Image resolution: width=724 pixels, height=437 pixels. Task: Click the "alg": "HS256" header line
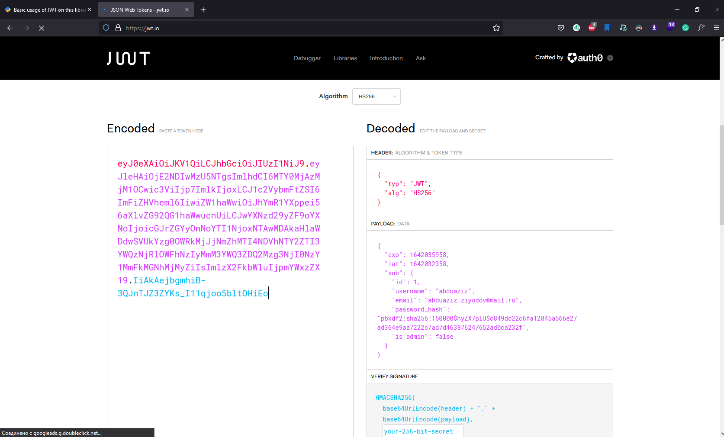tap(410, 193)
